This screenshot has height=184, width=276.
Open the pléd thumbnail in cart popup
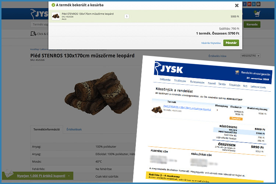point(56,16)
